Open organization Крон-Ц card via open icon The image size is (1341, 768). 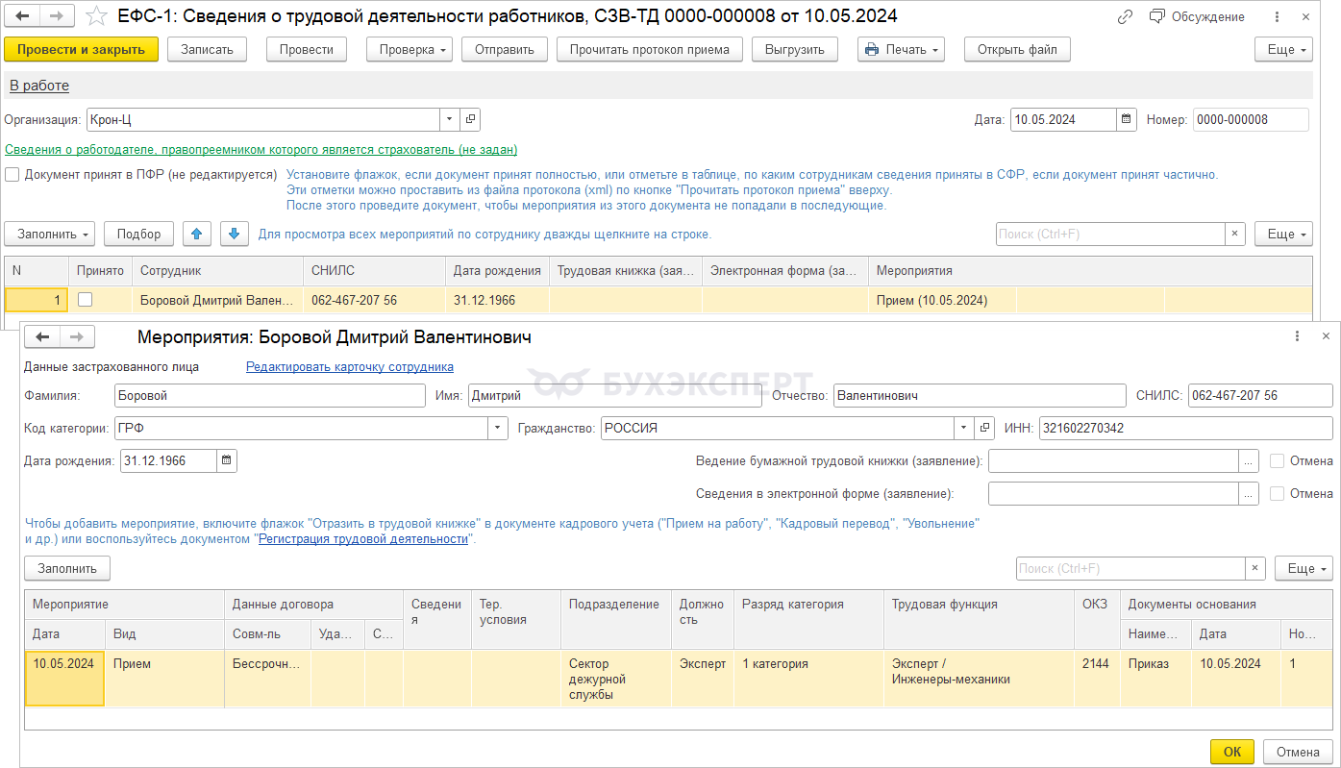[470, 120]
